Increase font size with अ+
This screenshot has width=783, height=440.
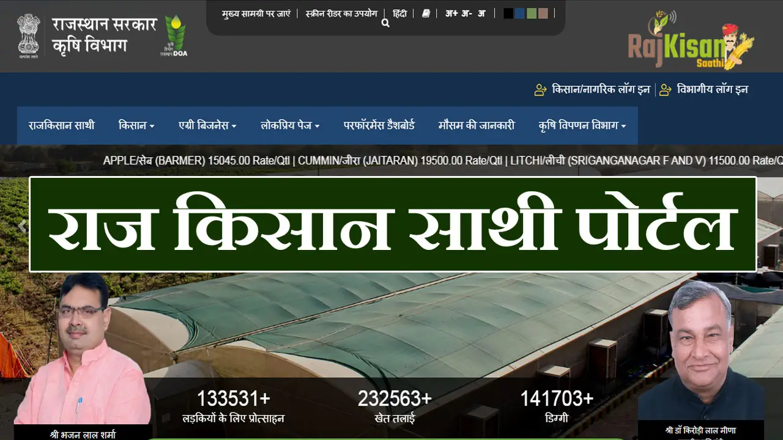click(451, 13)
